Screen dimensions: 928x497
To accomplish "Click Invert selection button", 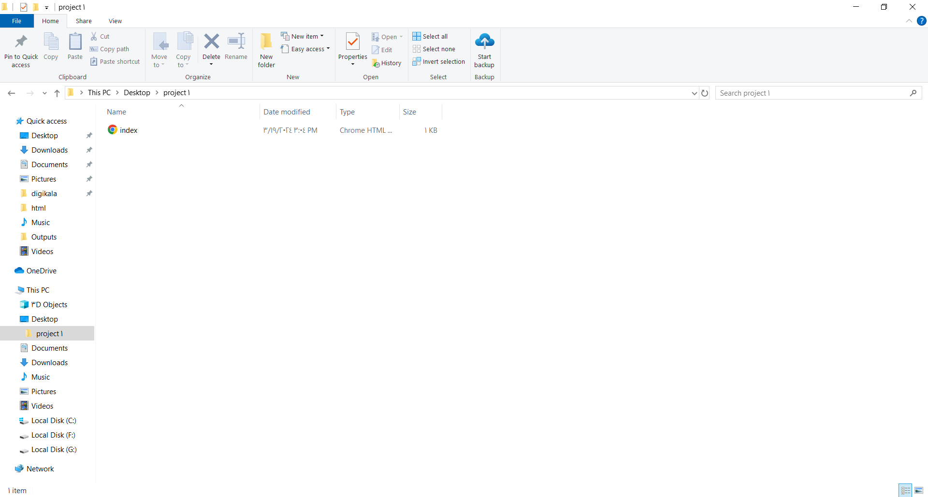I will 439,61.
